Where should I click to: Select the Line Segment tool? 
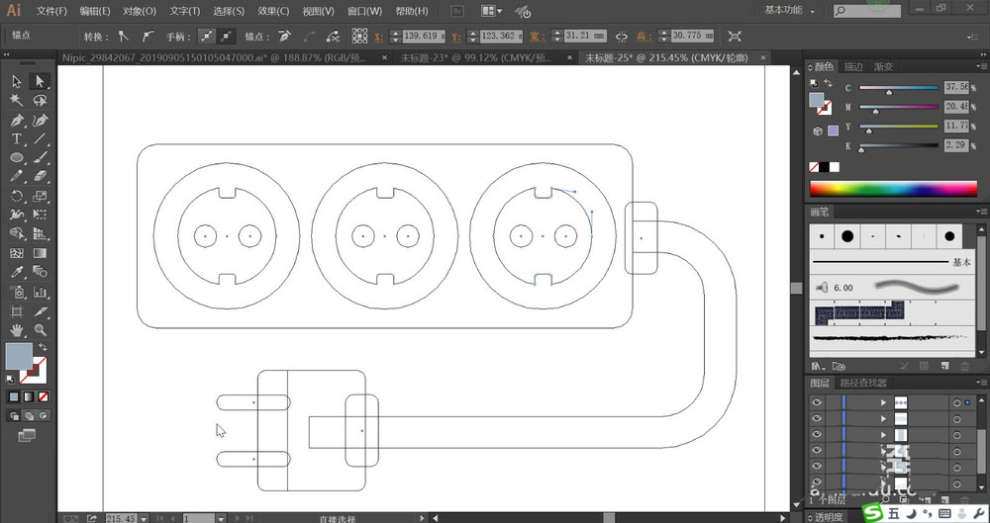coord(40,138)
